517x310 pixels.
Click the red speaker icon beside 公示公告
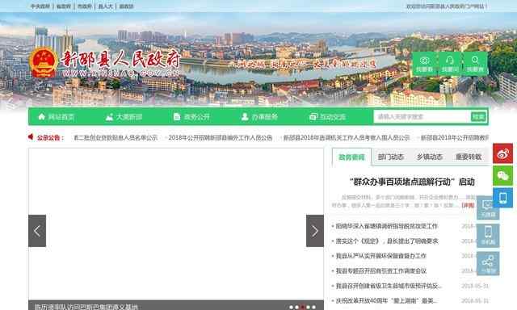(x=31, y=136)
